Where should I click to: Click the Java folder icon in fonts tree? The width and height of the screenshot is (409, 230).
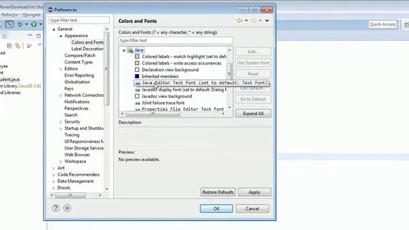pyautogui.click(x=130, y=50)
